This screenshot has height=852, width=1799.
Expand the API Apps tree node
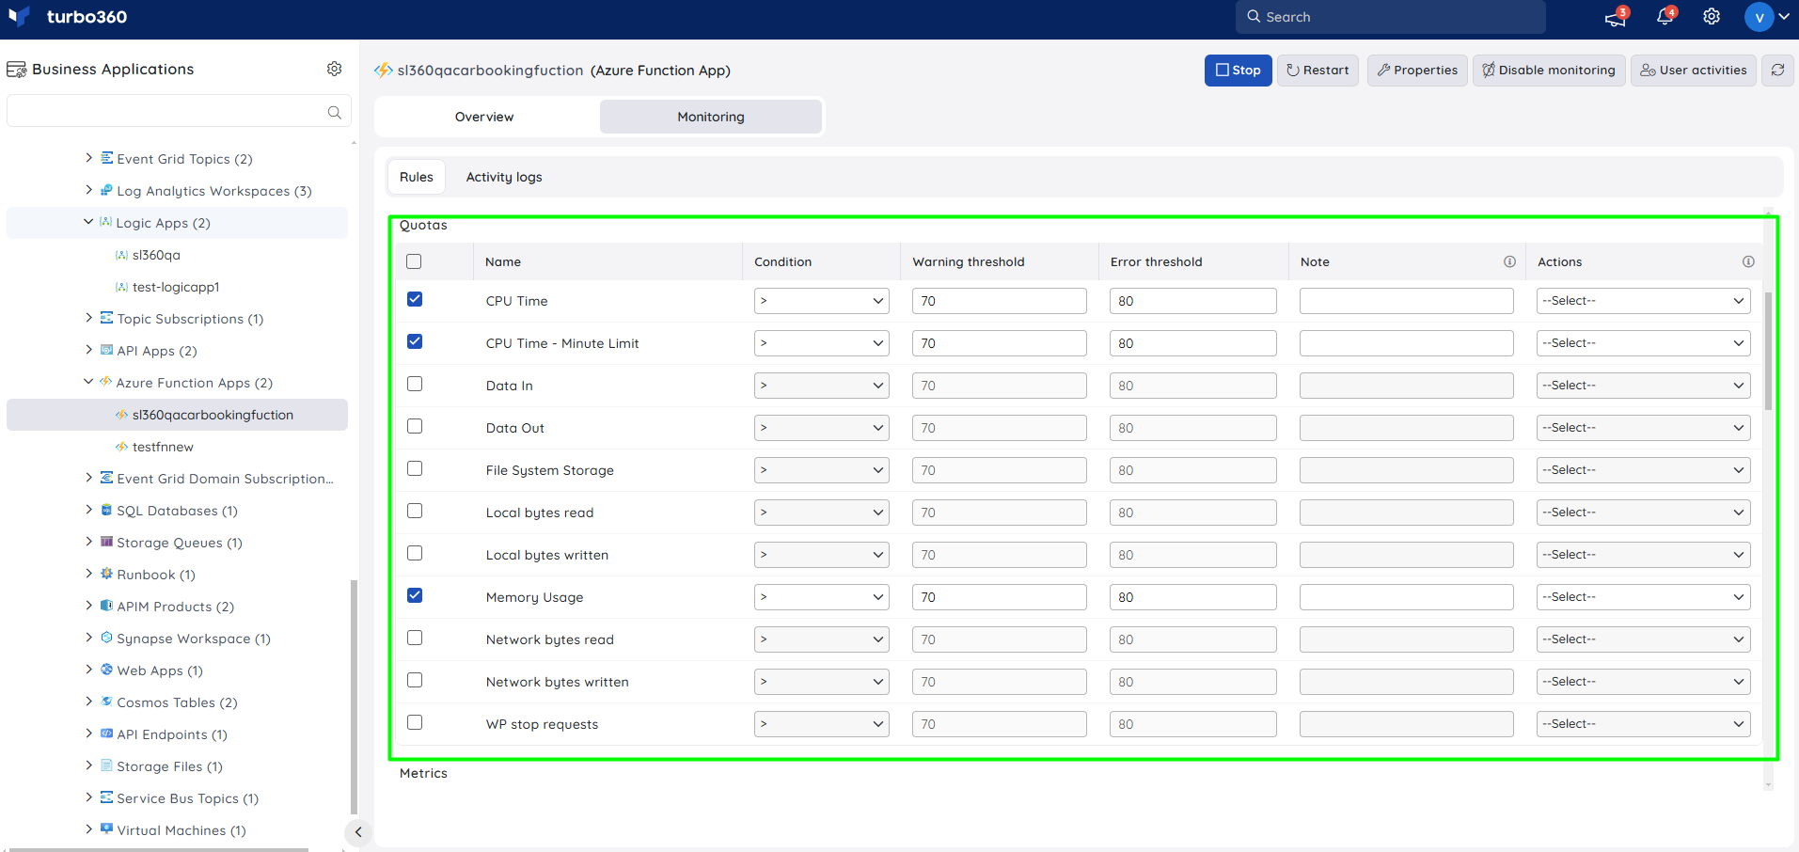(x=88, y=350)
